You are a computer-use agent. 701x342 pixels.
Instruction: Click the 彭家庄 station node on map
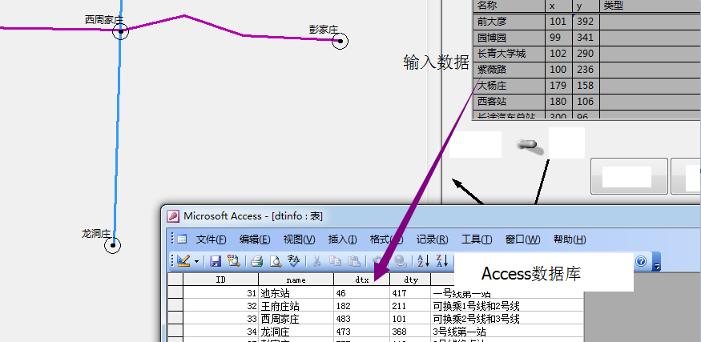pos(340,41)
